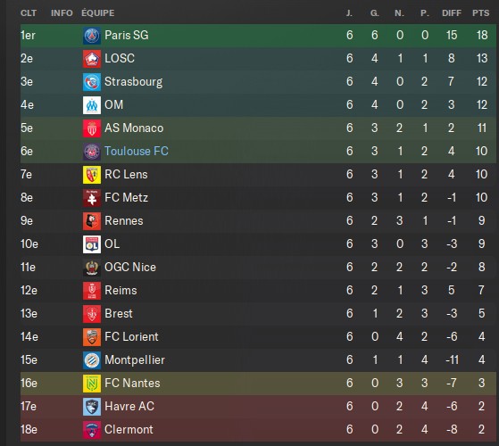Open the Clermont club crest
This screenshot has height=446, width=499.
pyautogui.click(x=92, y=429)
